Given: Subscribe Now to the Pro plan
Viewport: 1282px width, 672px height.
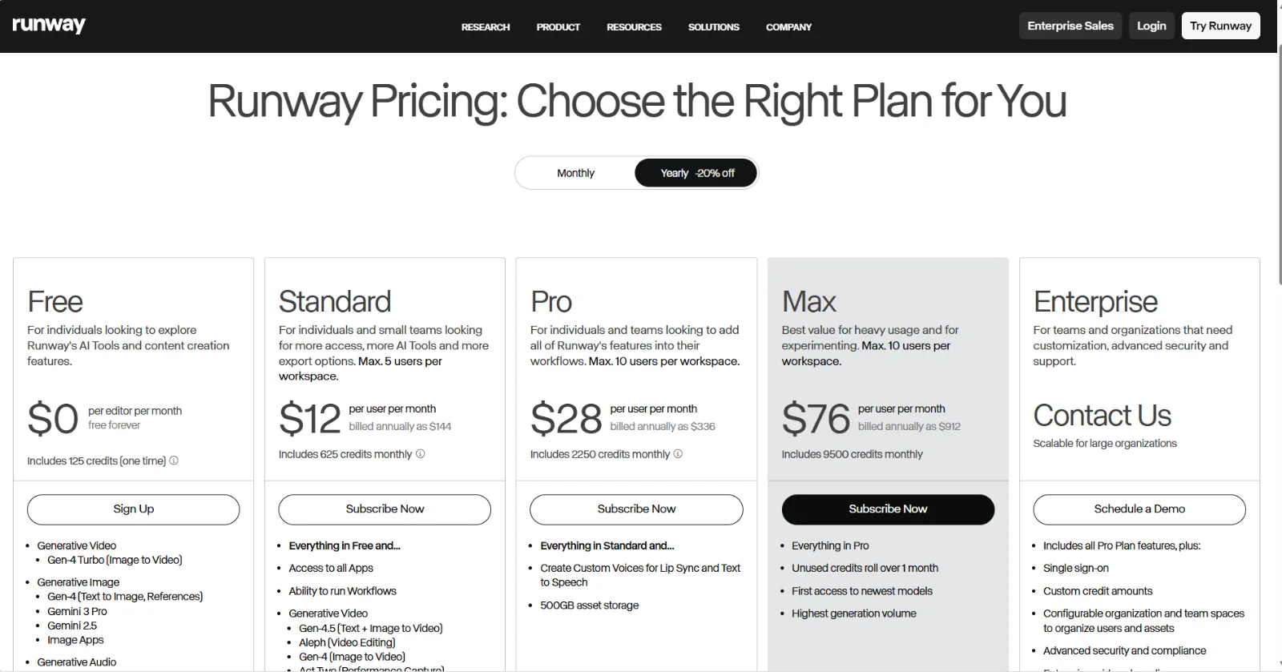Looking at the screenshot, I should 636,509.
